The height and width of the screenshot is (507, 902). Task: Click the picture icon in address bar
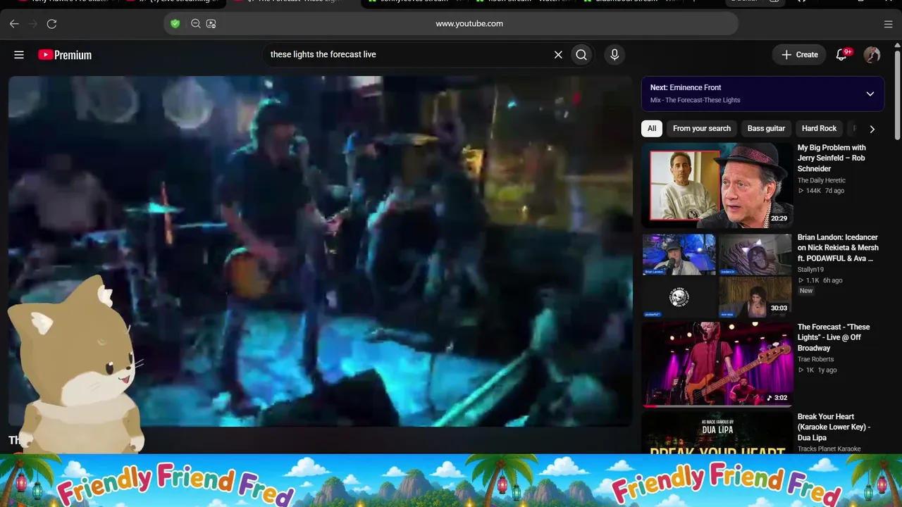[x=211, y=24]
